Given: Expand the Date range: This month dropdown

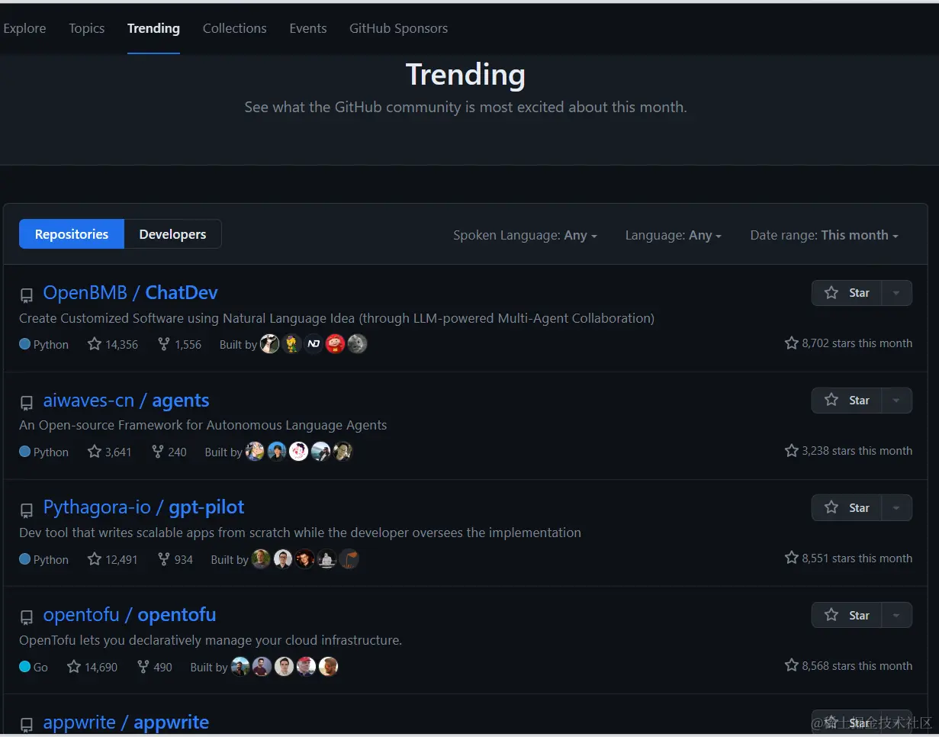Looking at the screenshot, I should (824, 235).
